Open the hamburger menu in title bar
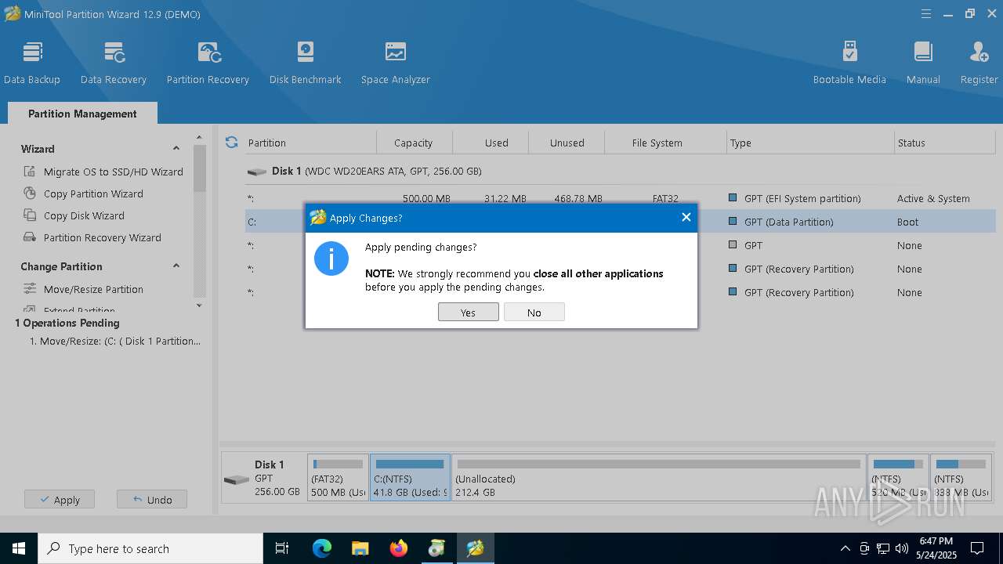1003x564 pixels. 926,14
